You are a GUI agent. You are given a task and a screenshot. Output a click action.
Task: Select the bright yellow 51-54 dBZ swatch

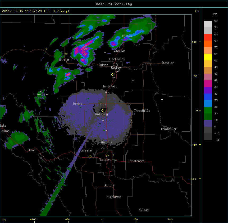click(x=208, y=57)
